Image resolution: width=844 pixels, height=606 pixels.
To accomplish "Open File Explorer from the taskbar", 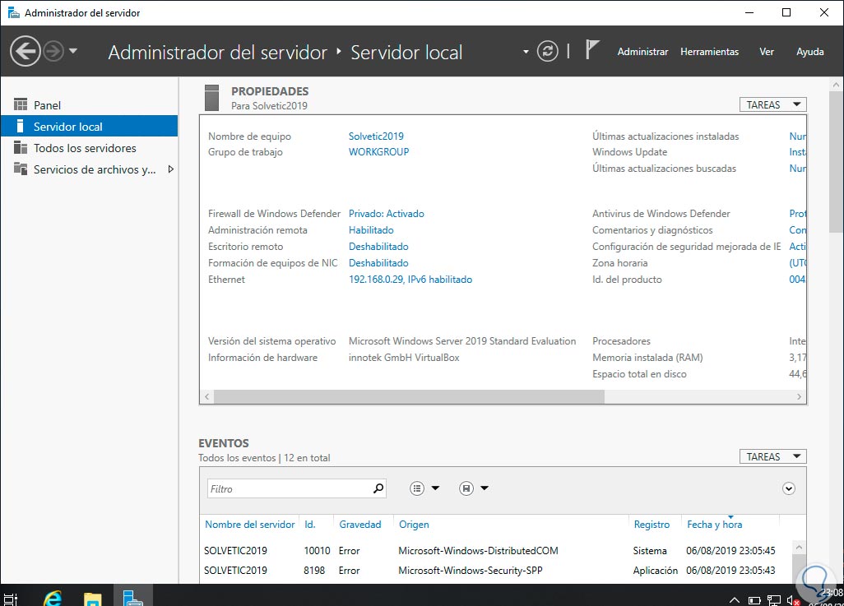I will point(93,599).
